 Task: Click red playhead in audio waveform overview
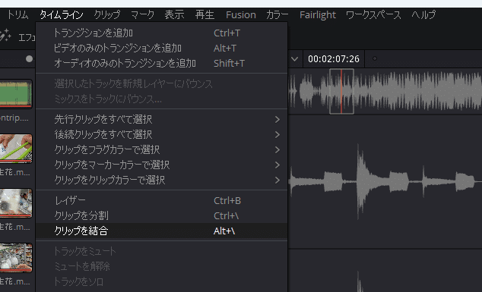341,92
